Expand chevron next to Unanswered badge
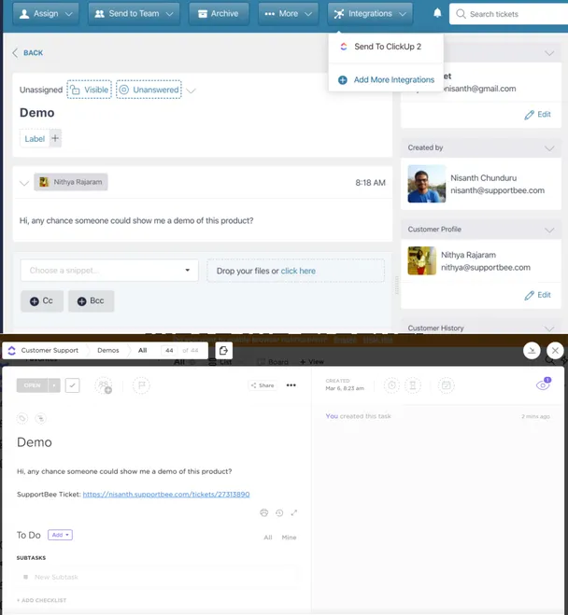568x615 pixels. tap(191, 91)
